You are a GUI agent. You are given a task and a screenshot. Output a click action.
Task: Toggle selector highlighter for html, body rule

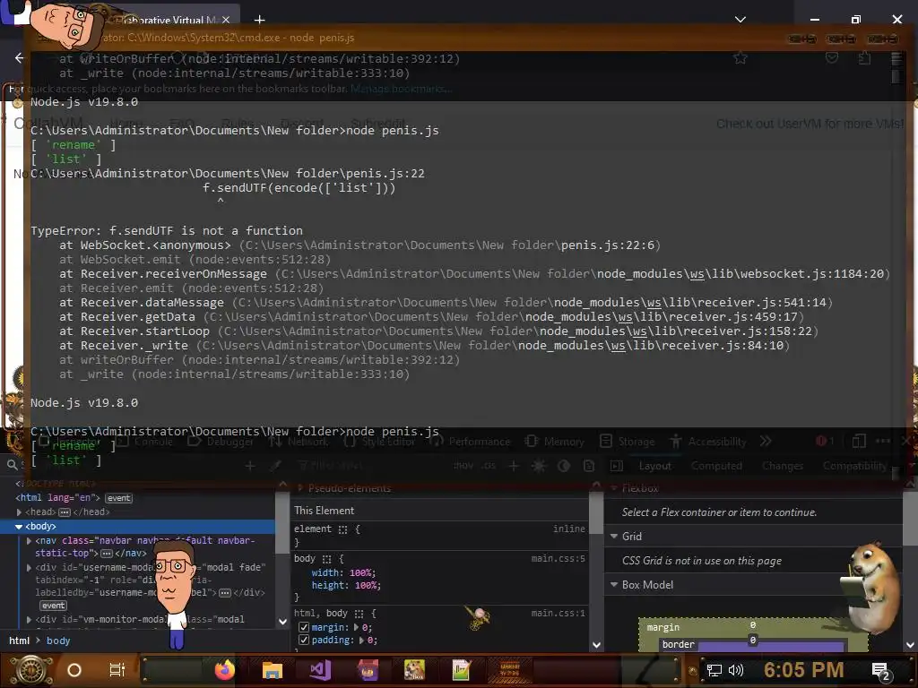pyautogui.click(x=359, y=614)
